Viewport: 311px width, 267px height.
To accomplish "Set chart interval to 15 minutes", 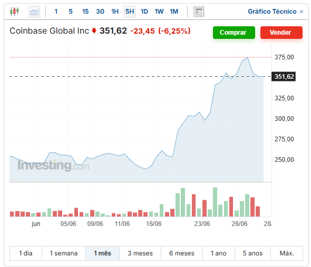I will click(x=85, y=12).
